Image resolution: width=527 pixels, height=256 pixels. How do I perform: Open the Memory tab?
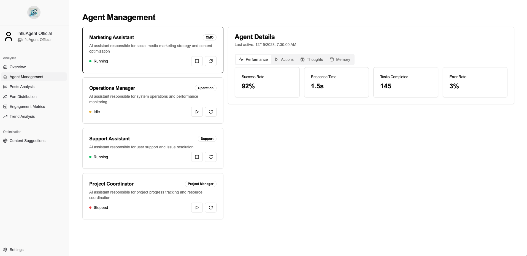coord(340,59)
